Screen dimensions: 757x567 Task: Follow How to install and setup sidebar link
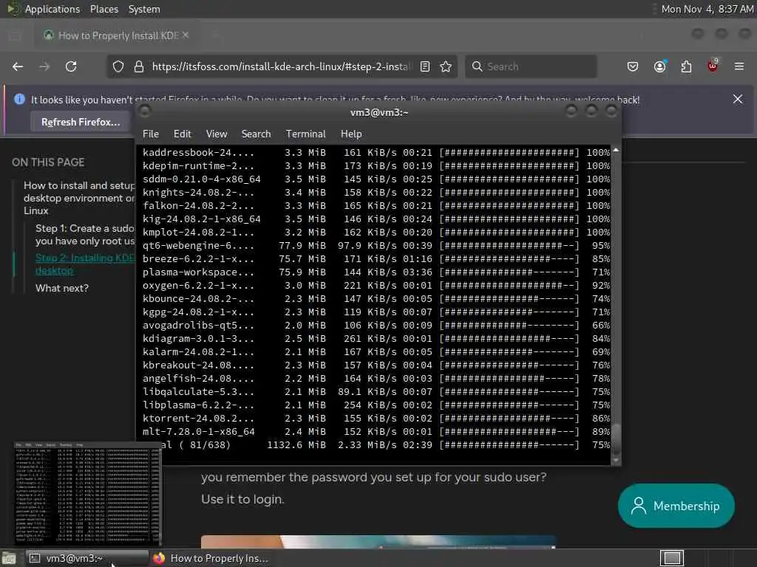tap(79, 198)
